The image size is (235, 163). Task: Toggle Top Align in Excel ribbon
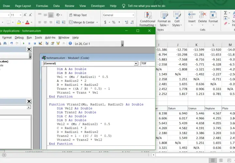39,15
